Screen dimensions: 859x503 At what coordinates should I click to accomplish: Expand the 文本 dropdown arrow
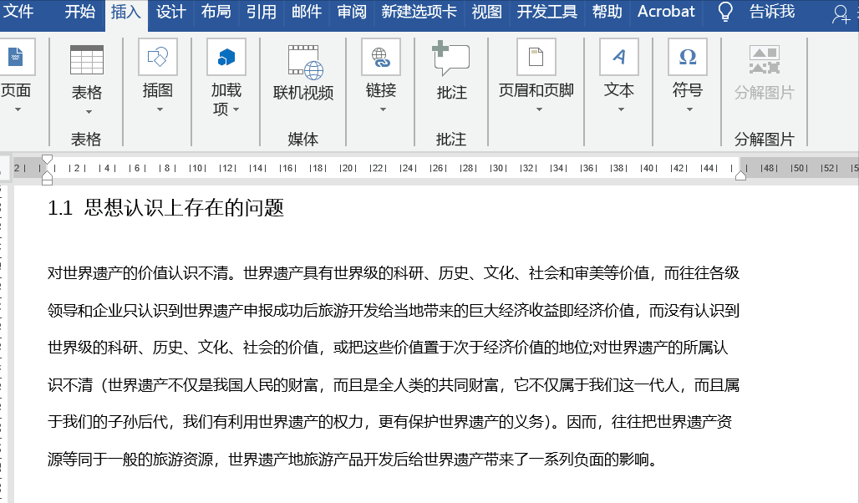click(621, 109)
